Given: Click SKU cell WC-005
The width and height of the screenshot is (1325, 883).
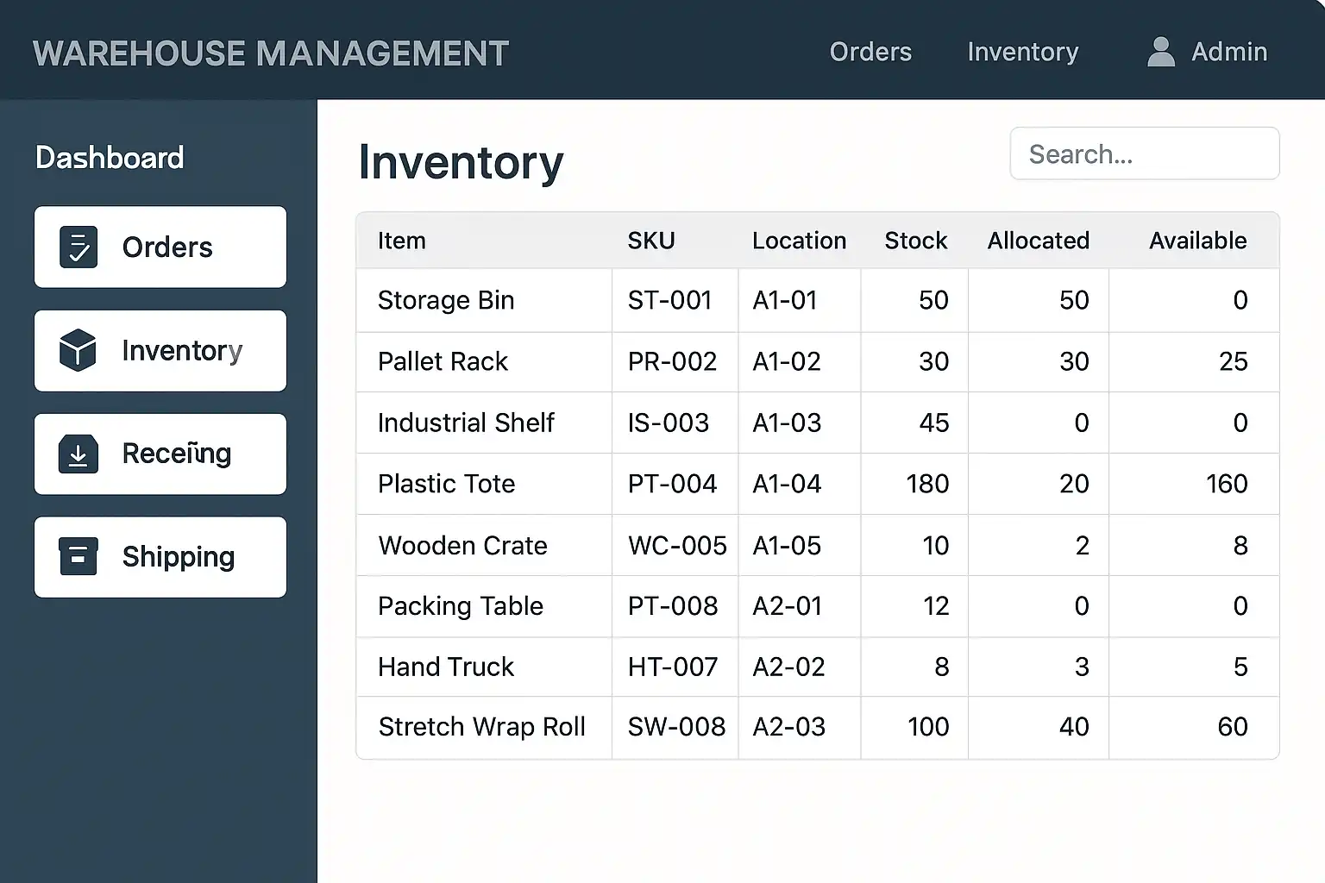Looking at the screenshot, I should coord(676,546).
